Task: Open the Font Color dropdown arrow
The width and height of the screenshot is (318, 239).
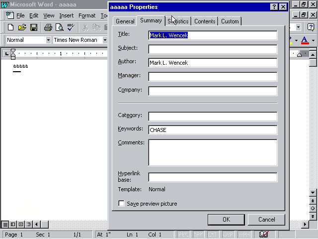Action: pos(313,40)
